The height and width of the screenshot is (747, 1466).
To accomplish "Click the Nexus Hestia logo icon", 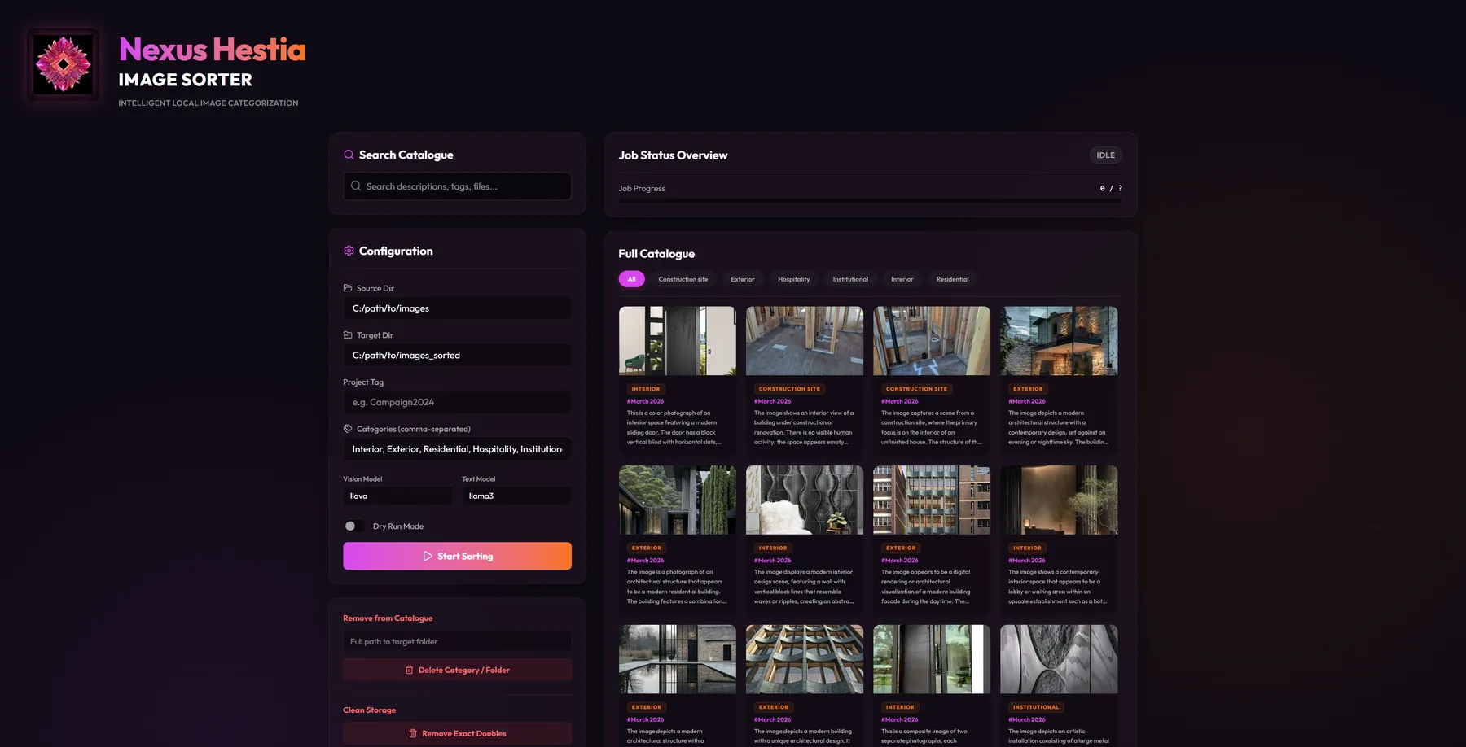I will click(64, 64).
